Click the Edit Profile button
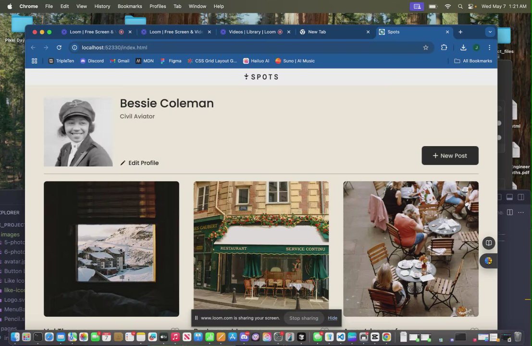 (139, 163)
